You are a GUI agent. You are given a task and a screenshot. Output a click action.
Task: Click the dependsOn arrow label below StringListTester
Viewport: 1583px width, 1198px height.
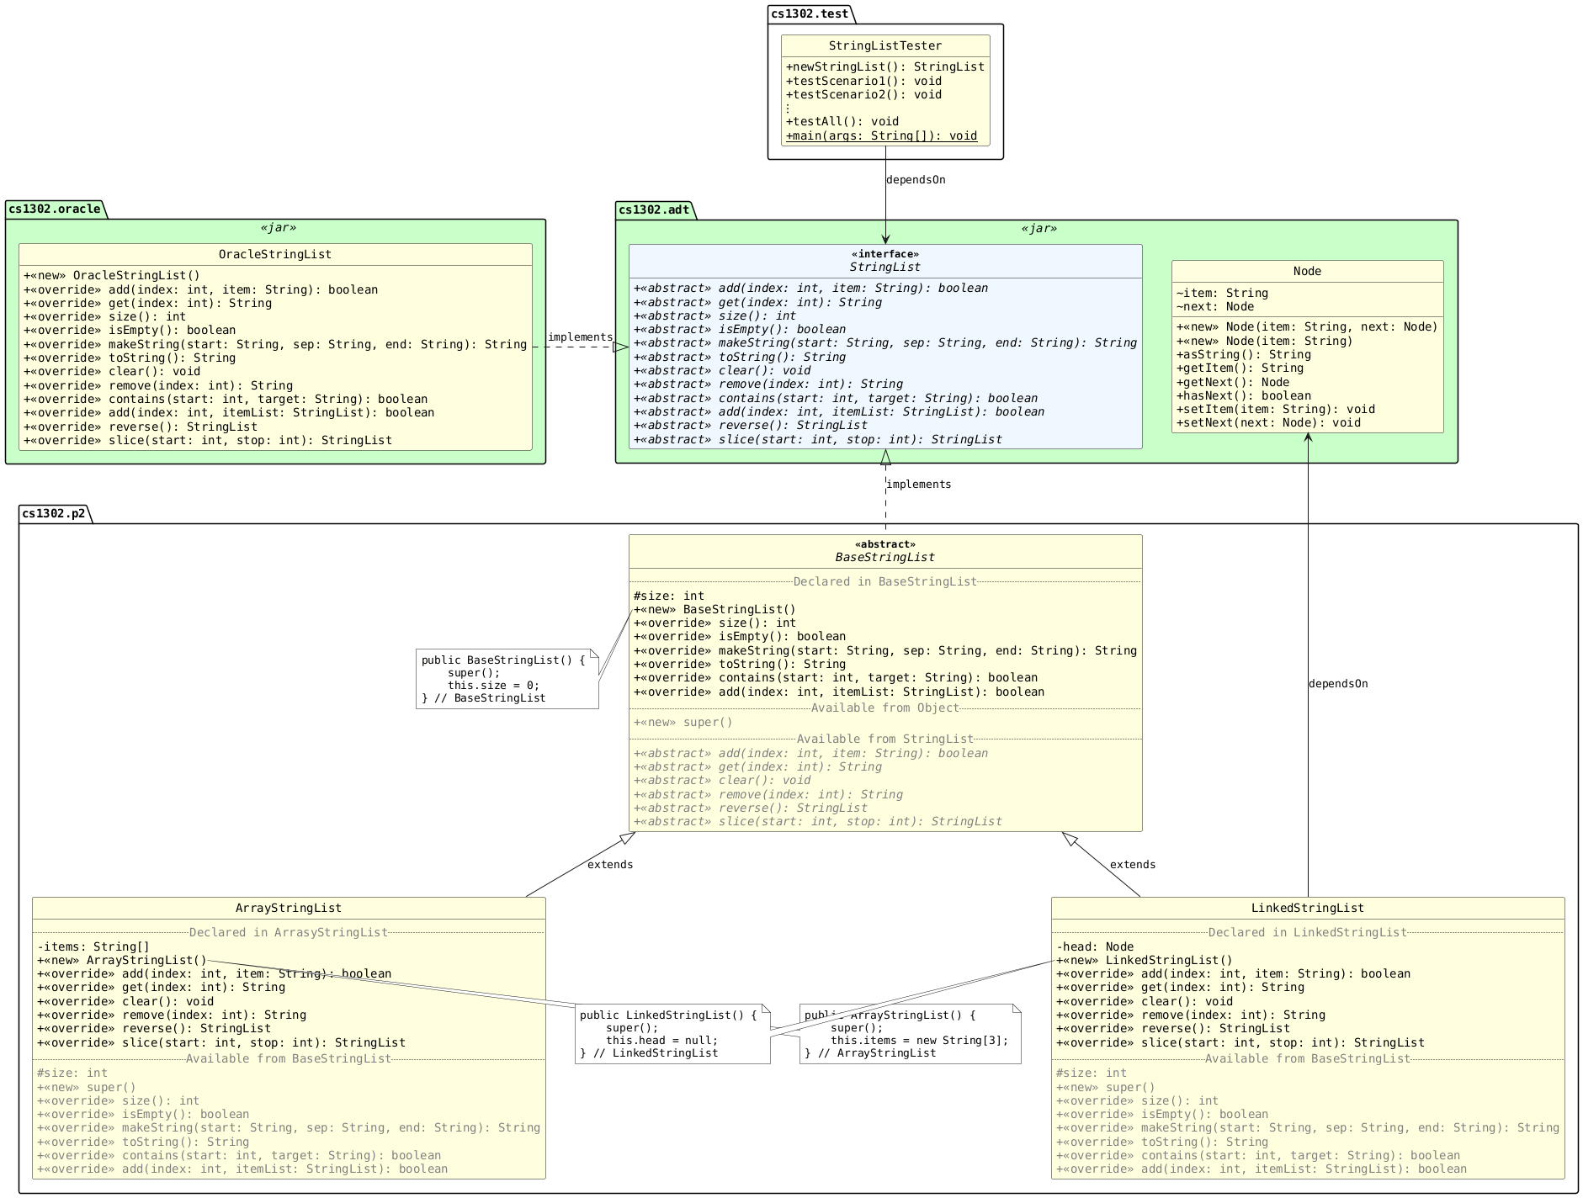tap(916, 179)
